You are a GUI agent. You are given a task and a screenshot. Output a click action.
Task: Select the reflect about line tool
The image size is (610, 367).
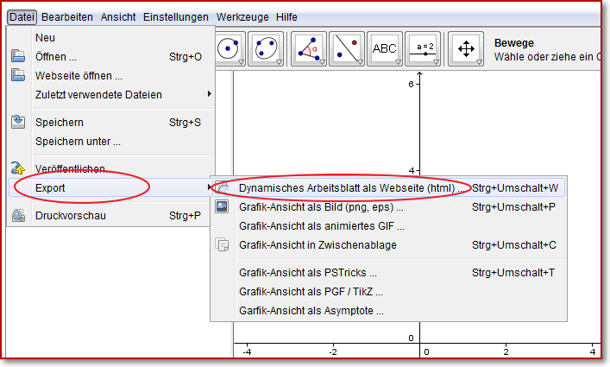pos(347,49)
